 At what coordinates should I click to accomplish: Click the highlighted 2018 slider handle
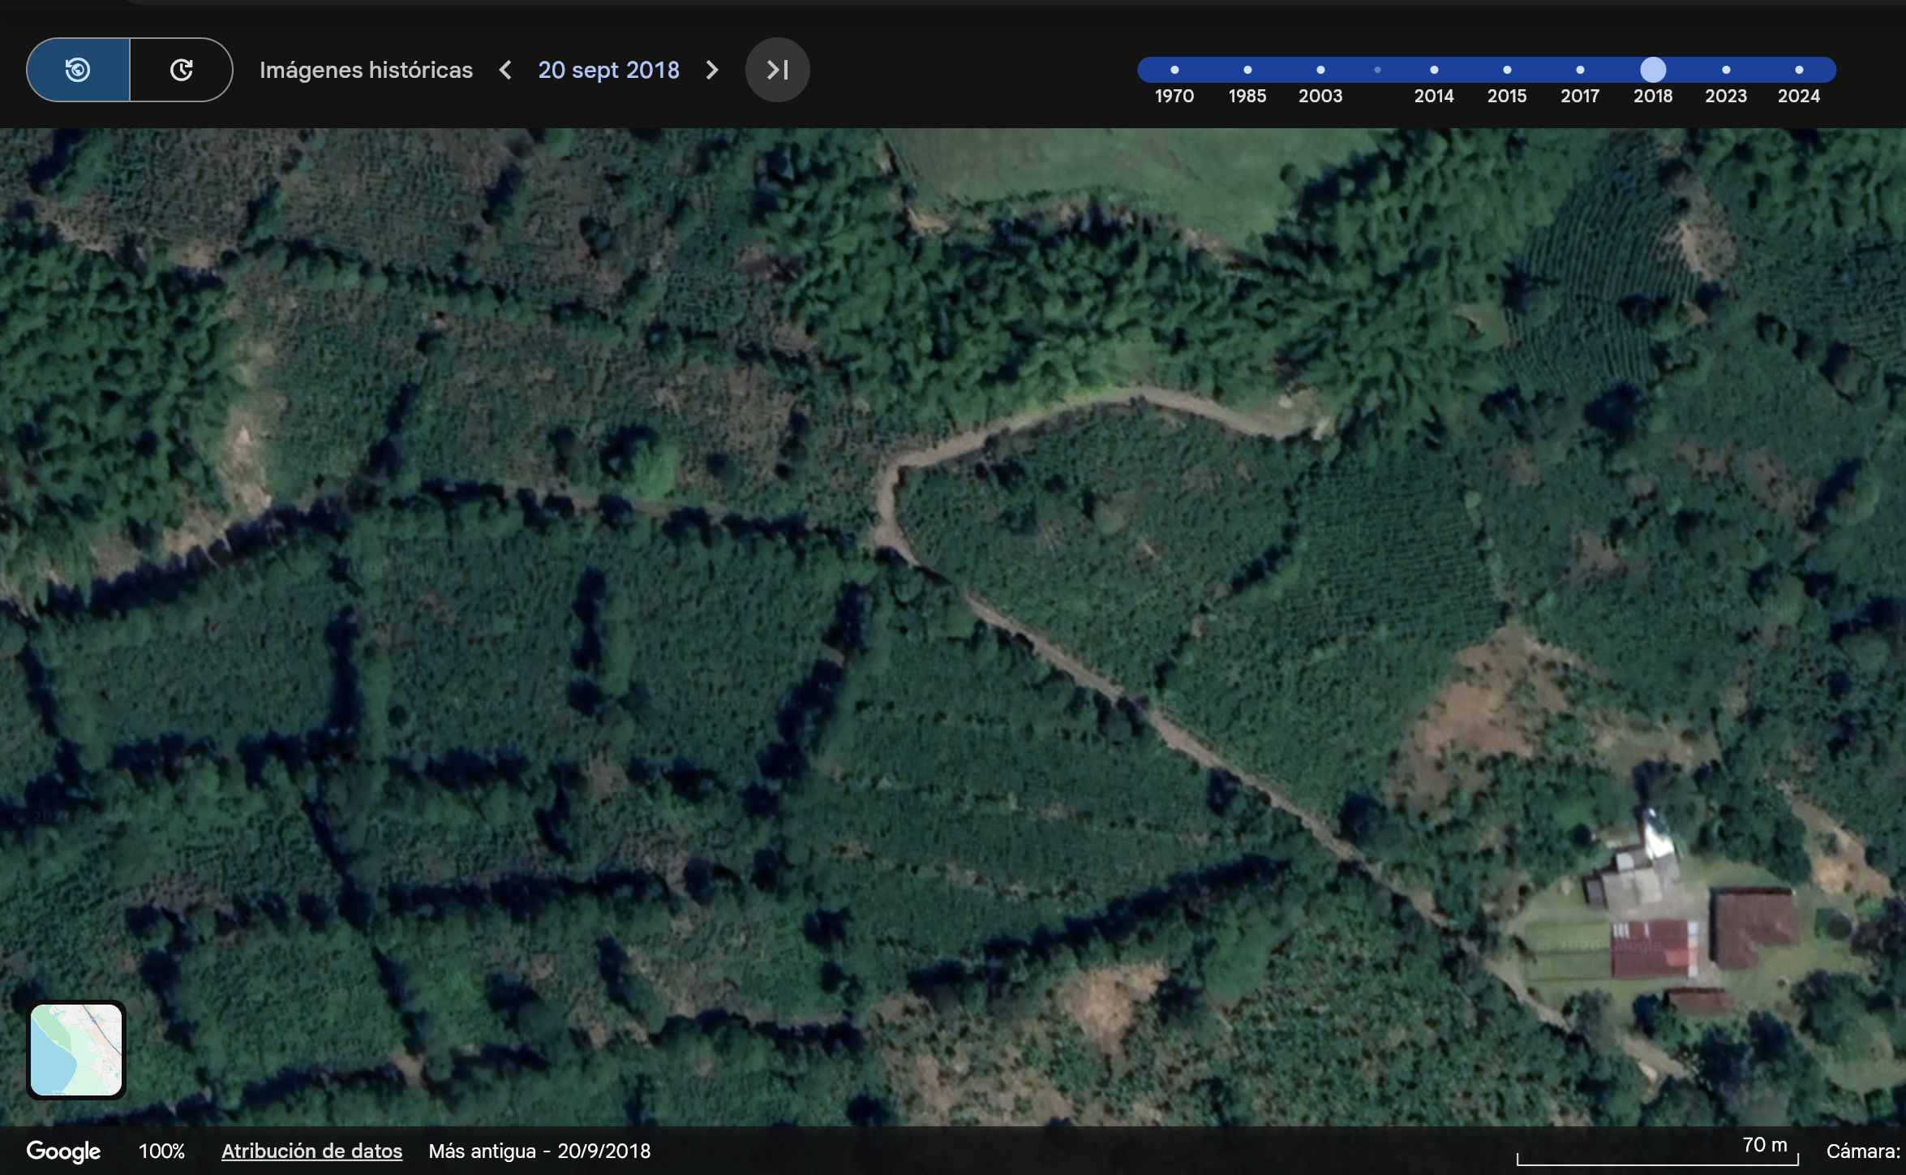[1653, 70]
